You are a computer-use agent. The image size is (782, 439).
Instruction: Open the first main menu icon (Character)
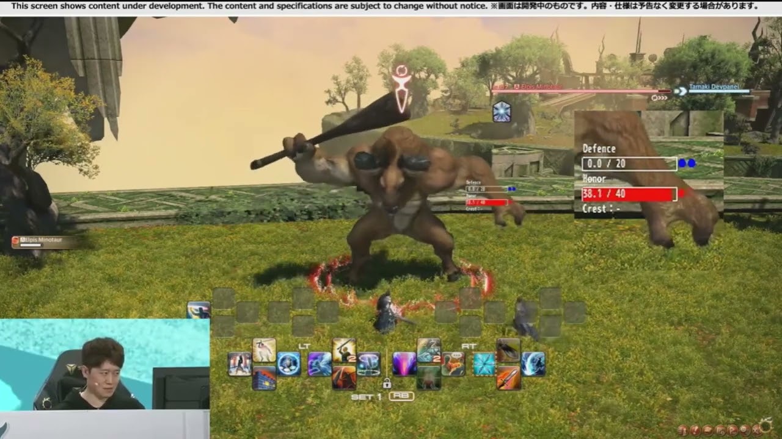click(x=682, y=430)
